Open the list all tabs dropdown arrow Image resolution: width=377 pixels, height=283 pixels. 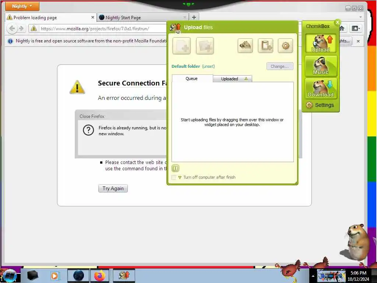360,17
